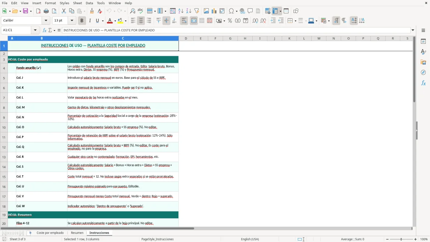Toggle Italic formatting

pyautogui.click(x=90, y=21)
